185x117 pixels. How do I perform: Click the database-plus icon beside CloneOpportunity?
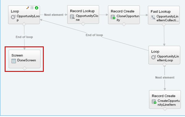113,17
